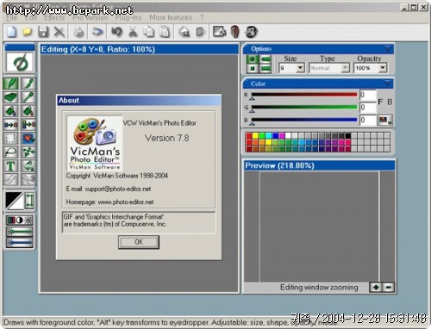Pick the yellow swatch in top palette row

point(255,135)
